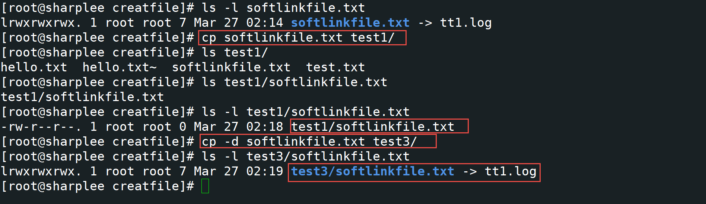Click test.txt in the directory listing
706x204 pixels.
click(335, 67)
